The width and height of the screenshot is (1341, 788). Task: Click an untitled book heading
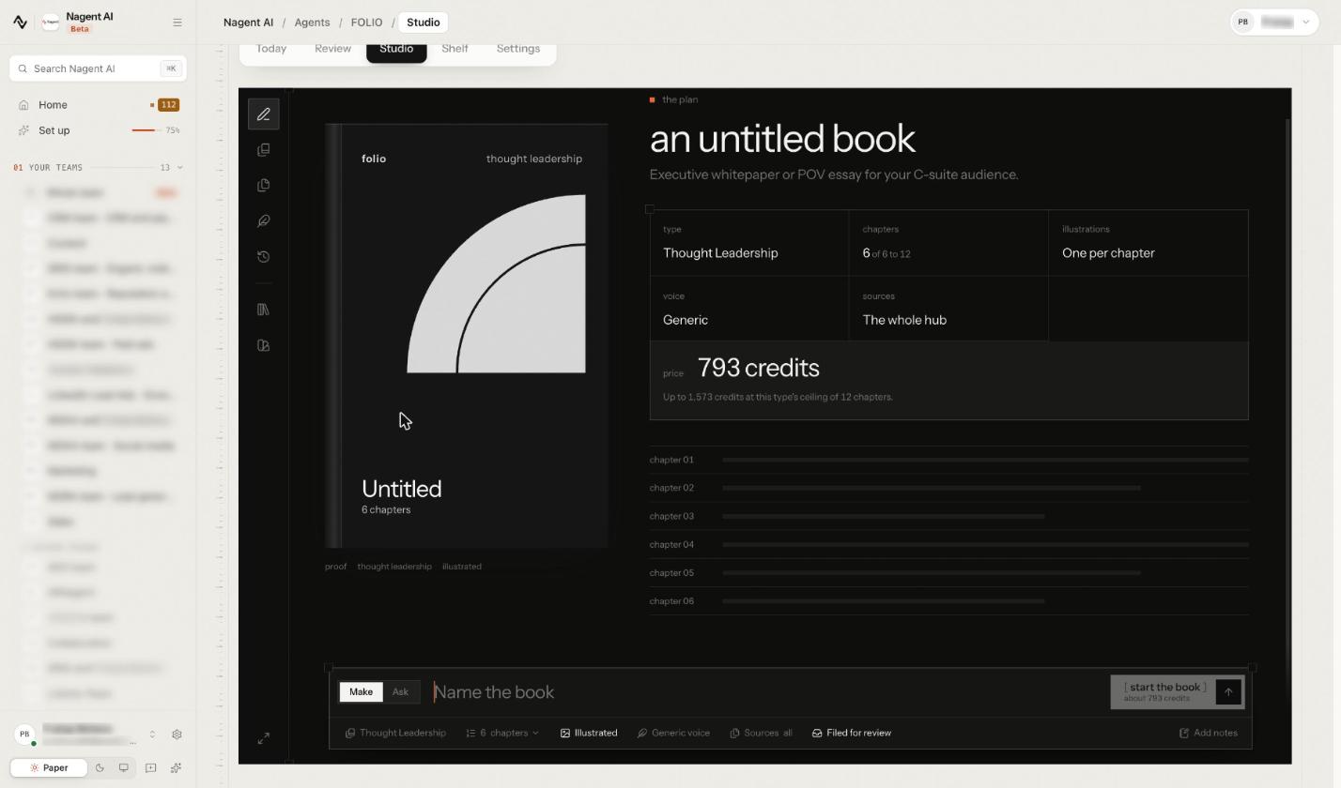point(782,139)
